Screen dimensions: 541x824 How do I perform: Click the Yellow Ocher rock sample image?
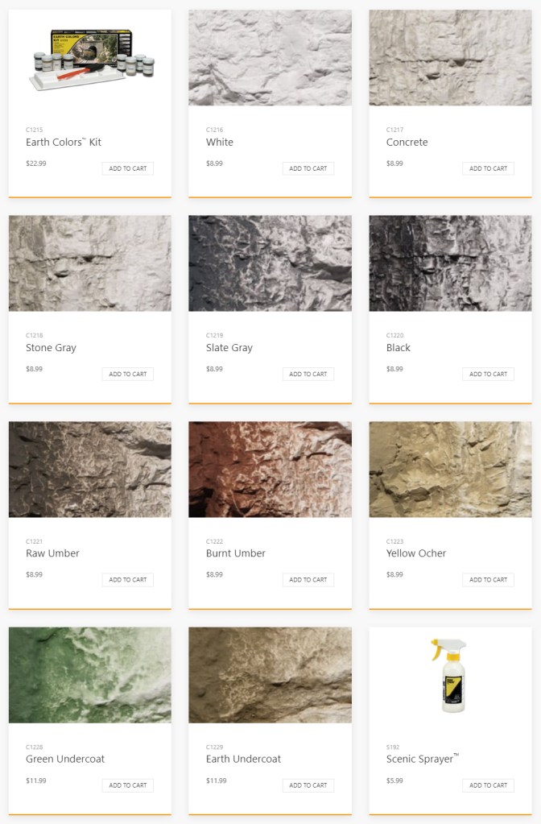[450, 470]
